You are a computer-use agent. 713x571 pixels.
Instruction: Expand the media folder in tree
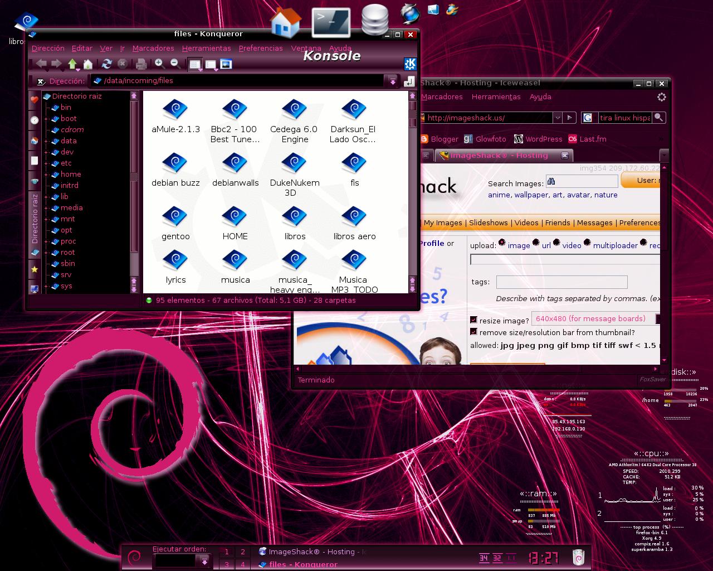point(46,208)
